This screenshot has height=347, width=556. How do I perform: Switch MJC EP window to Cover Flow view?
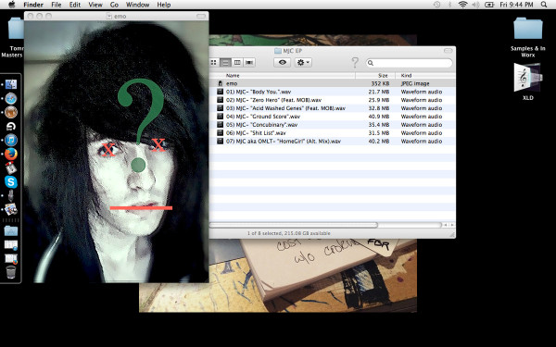coord(249,63)
